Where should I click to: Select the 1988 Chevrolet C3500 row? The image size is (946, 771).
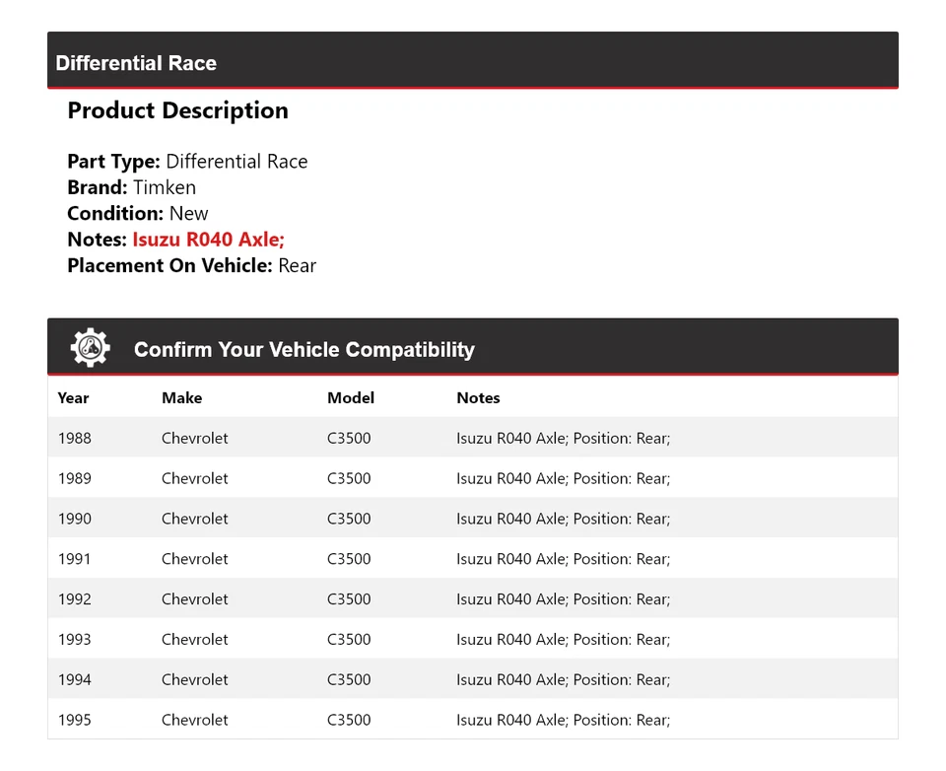click(x=472, y=438)
